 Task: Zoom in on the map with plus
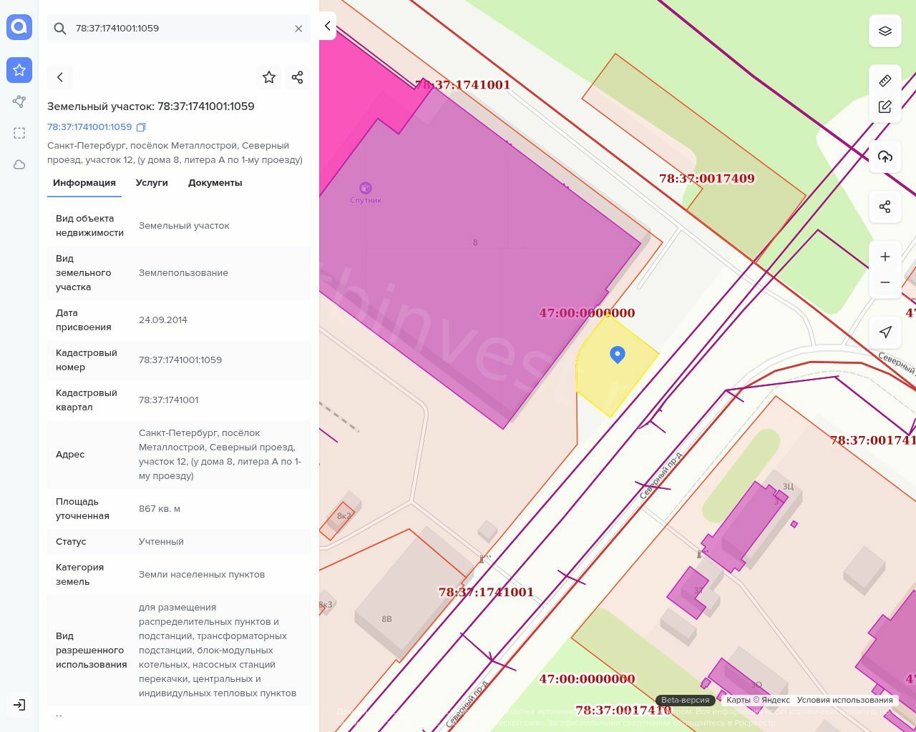pyautogui.click(x=885, y=257)
